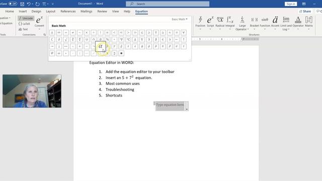Switch equation to Text mode
Image resolution: width=322 pixels, height=181 pixels.
[23, 29]
